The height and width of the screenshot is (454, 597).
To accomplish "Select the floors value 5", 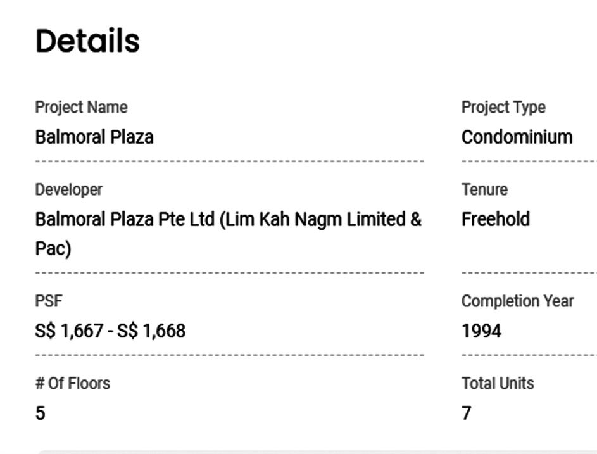I will [x=41, y=413].
